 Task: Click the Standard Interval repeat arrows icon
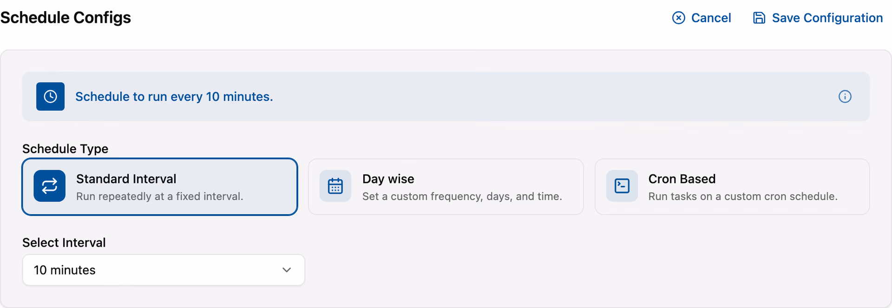pos(50,186)
